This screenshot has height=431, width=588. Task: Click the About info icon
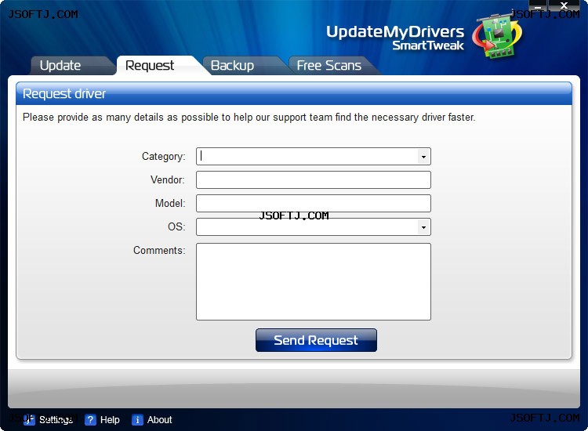pyautogui.click(x=137, y=420)
